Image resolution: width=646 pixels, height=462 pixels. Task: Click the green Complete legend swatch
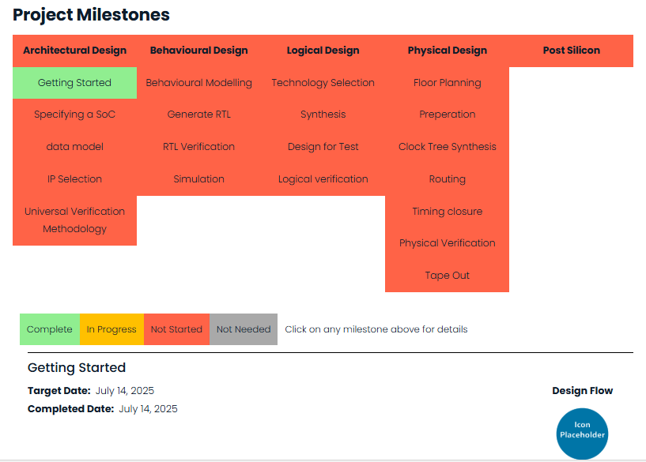coord(49,329)
